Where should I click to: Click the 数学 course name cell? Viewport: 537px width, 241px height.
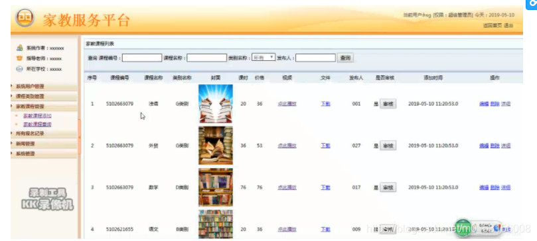(153, 187)
